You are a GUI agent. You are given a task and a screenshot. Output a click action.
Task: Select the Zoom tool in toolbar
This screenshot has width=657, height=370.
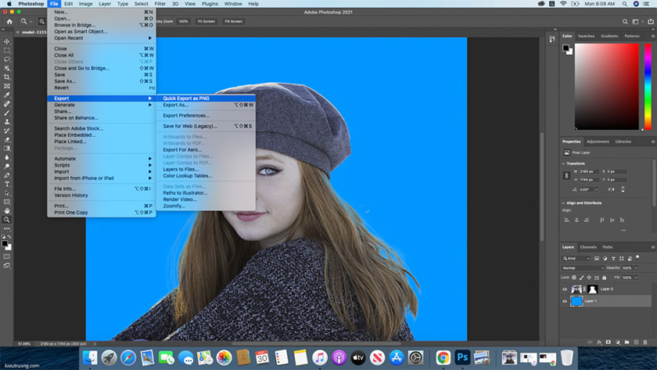(7, 220)
